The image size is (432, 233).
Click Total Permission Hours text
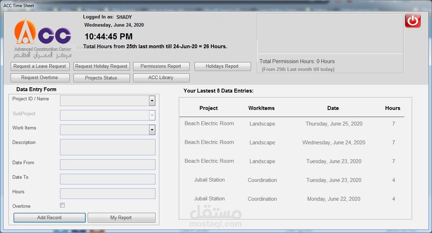[297, 61]
